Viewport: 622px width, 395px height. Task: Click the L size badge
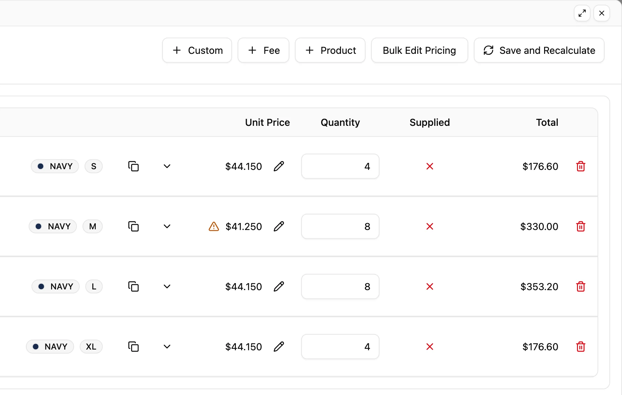coord(94,287)
